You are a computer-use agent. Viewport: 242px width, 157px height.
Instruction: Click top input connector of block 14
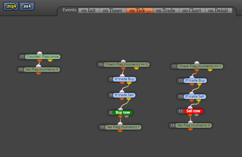pos(190,122)
